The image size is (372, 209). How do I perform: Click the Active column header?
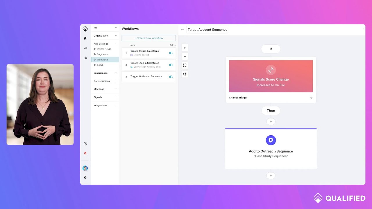[173, 45]
